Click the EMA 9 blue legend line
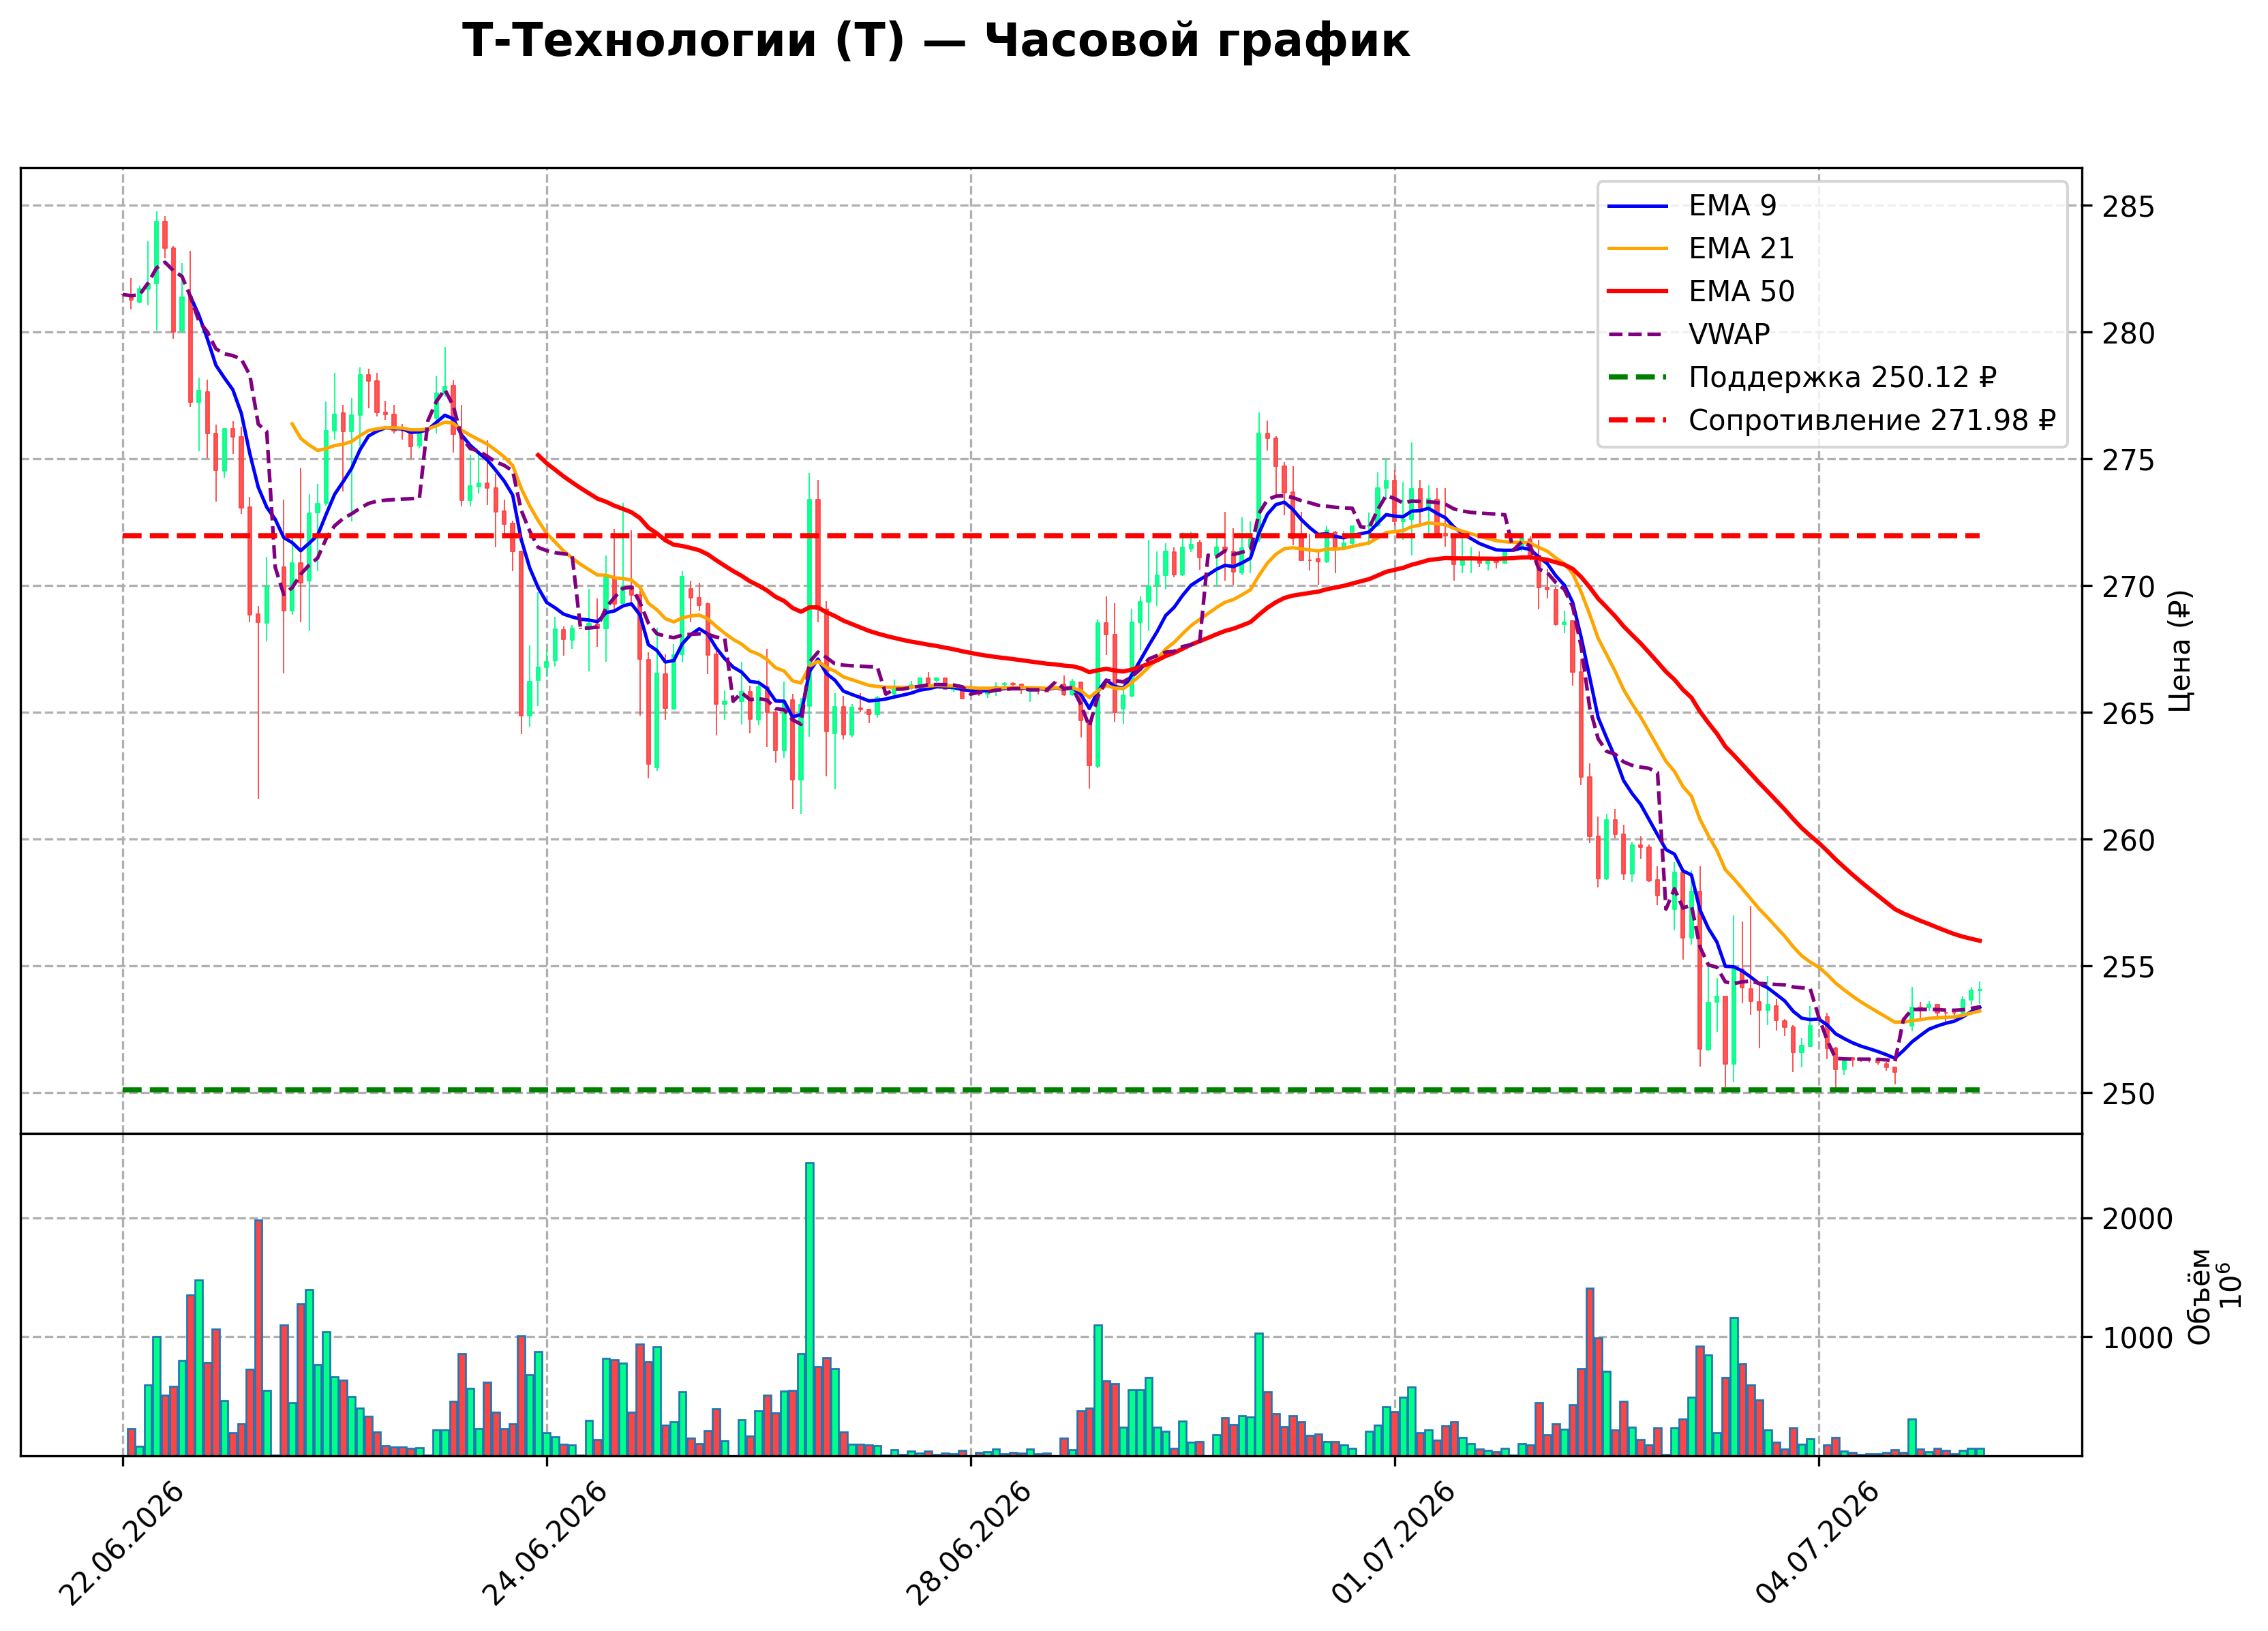 [x=1637, y=206]
